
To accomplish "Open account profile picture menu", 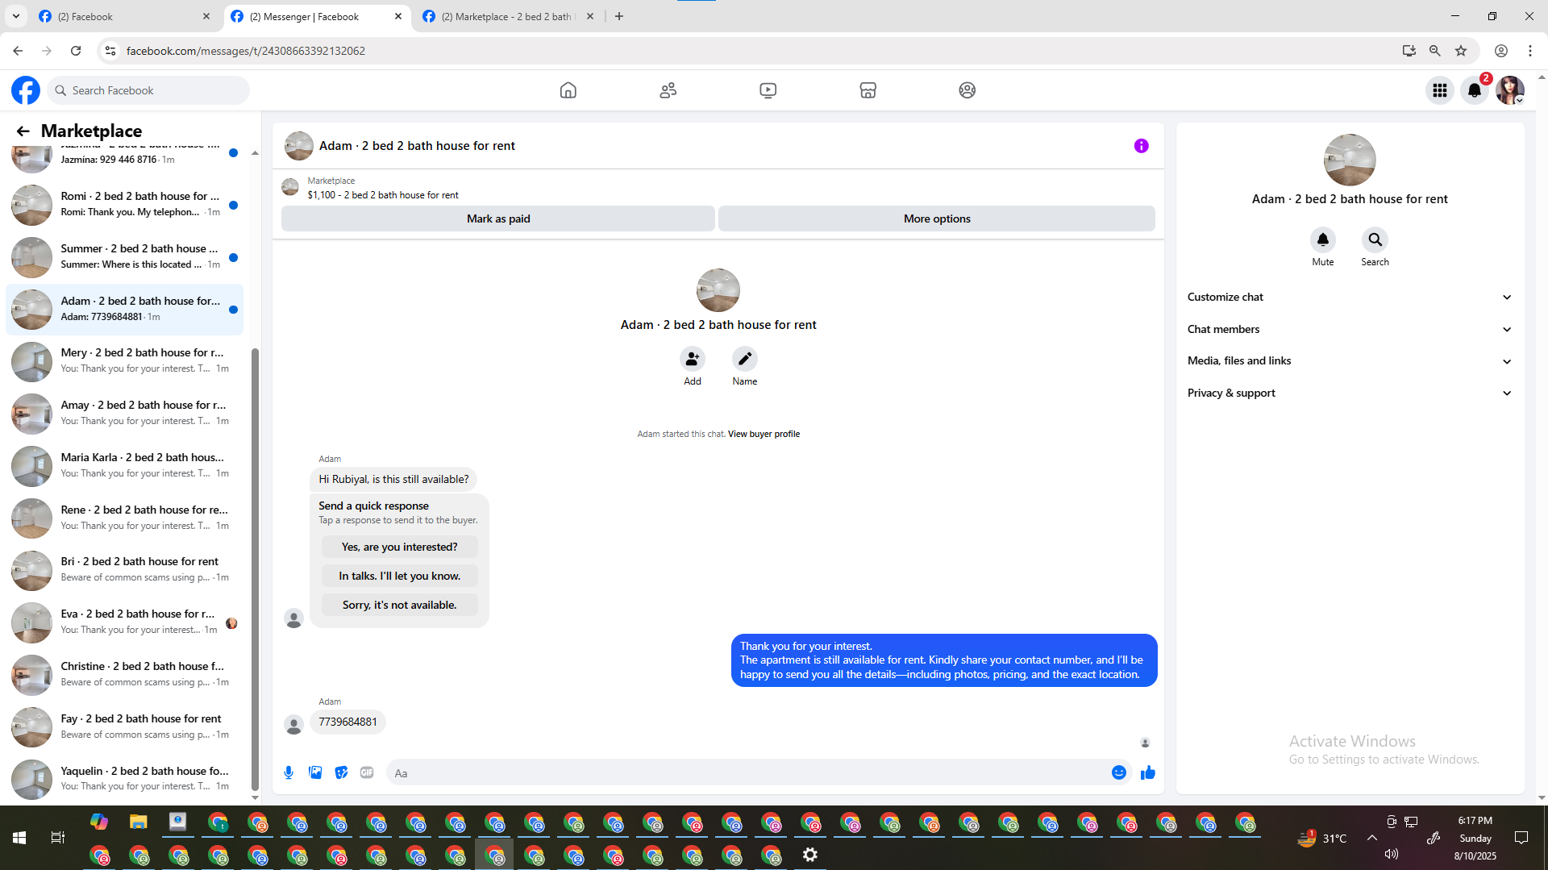I will (1509, 90).
